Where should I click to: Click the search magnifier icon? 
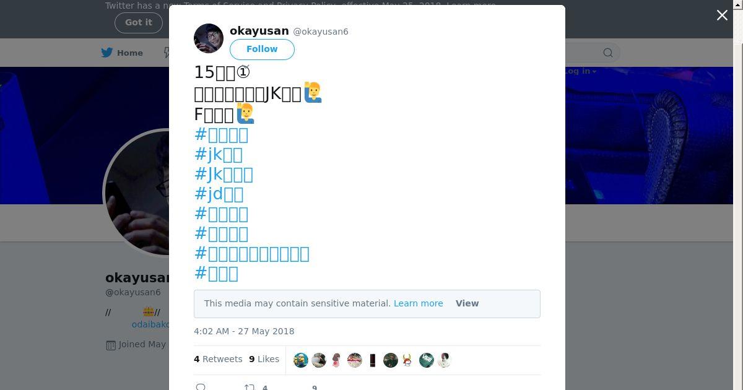tap(608, 53)
